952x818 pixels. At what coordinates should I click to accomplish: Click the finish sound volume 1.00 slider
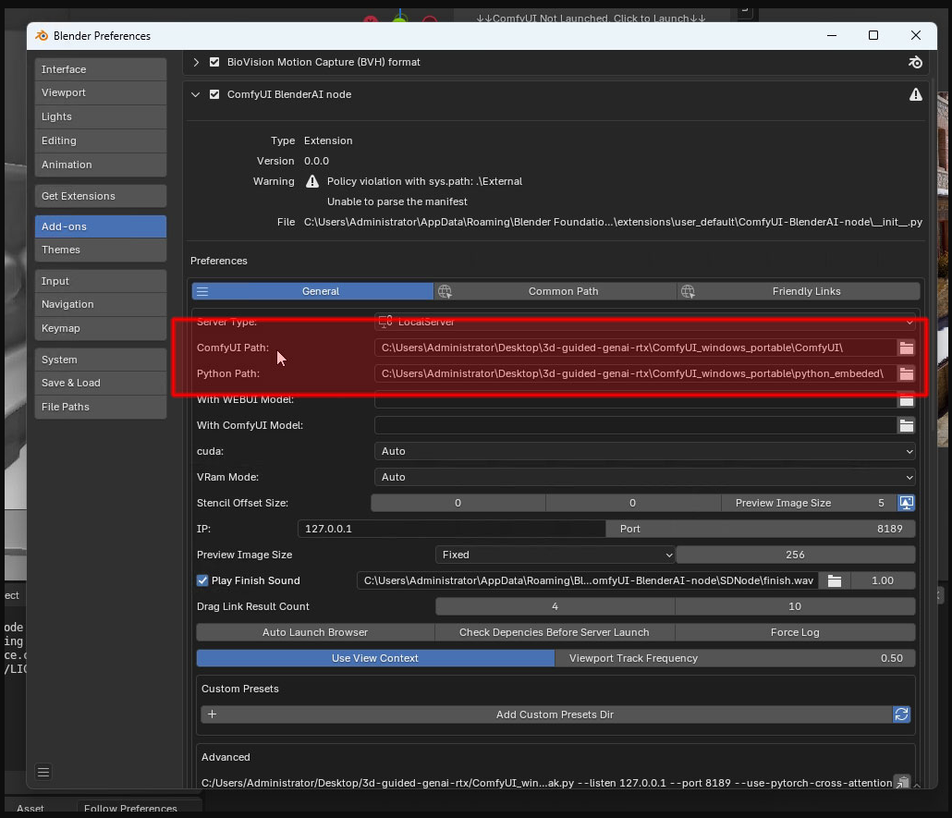[883, 581]
